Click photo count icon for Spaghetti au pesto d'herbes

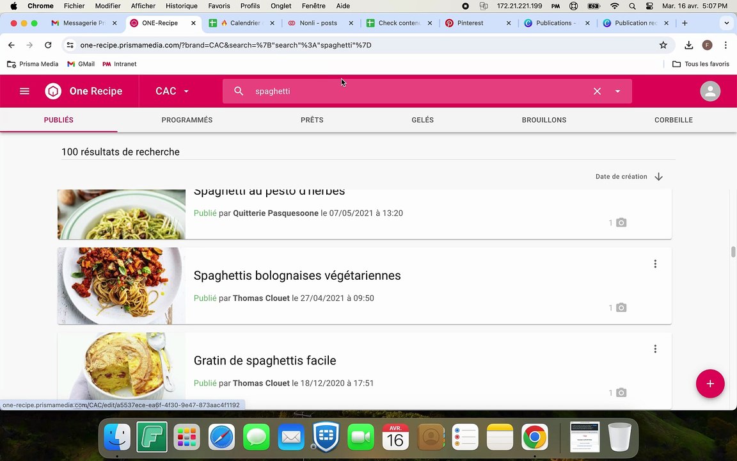point(621,223)
